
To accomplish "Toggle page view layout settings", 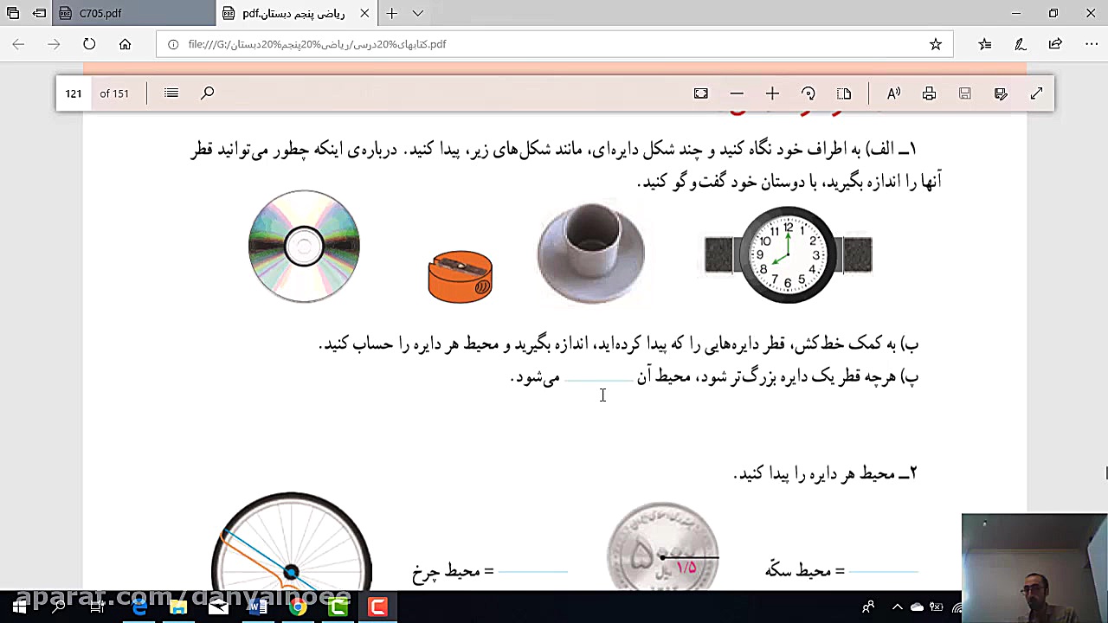I will click(x=844, y=93).
